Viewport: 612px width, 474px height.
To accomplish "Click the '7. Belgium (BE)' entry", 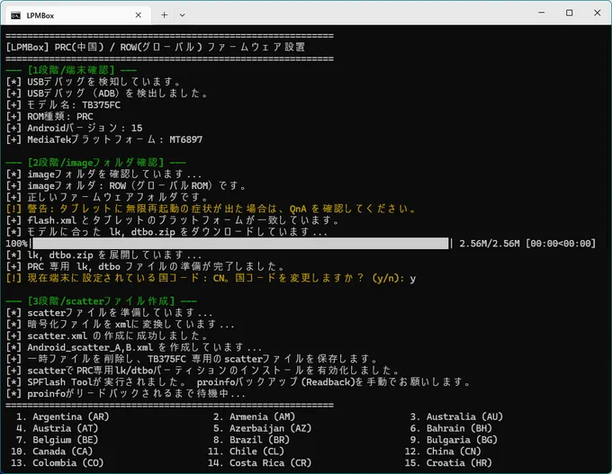I will [x=57, y=440].
